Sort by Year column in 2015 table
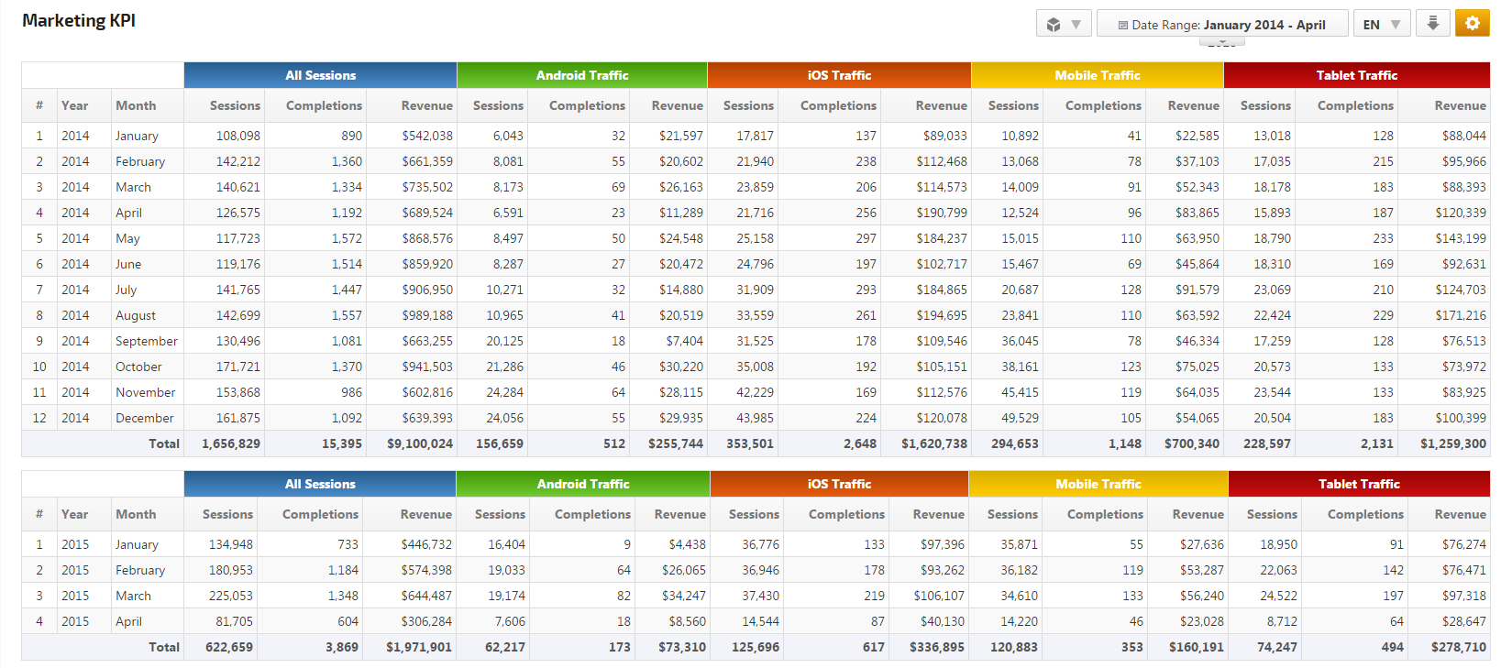Viewport: 1501px width, 668px height. pyautogui.click(x=75, y=514)
